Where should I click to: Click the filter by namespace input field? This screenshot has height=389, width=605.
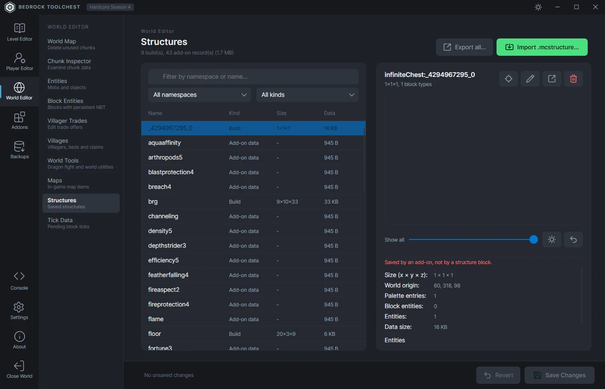pyautogui.click(x=253, y=77)
